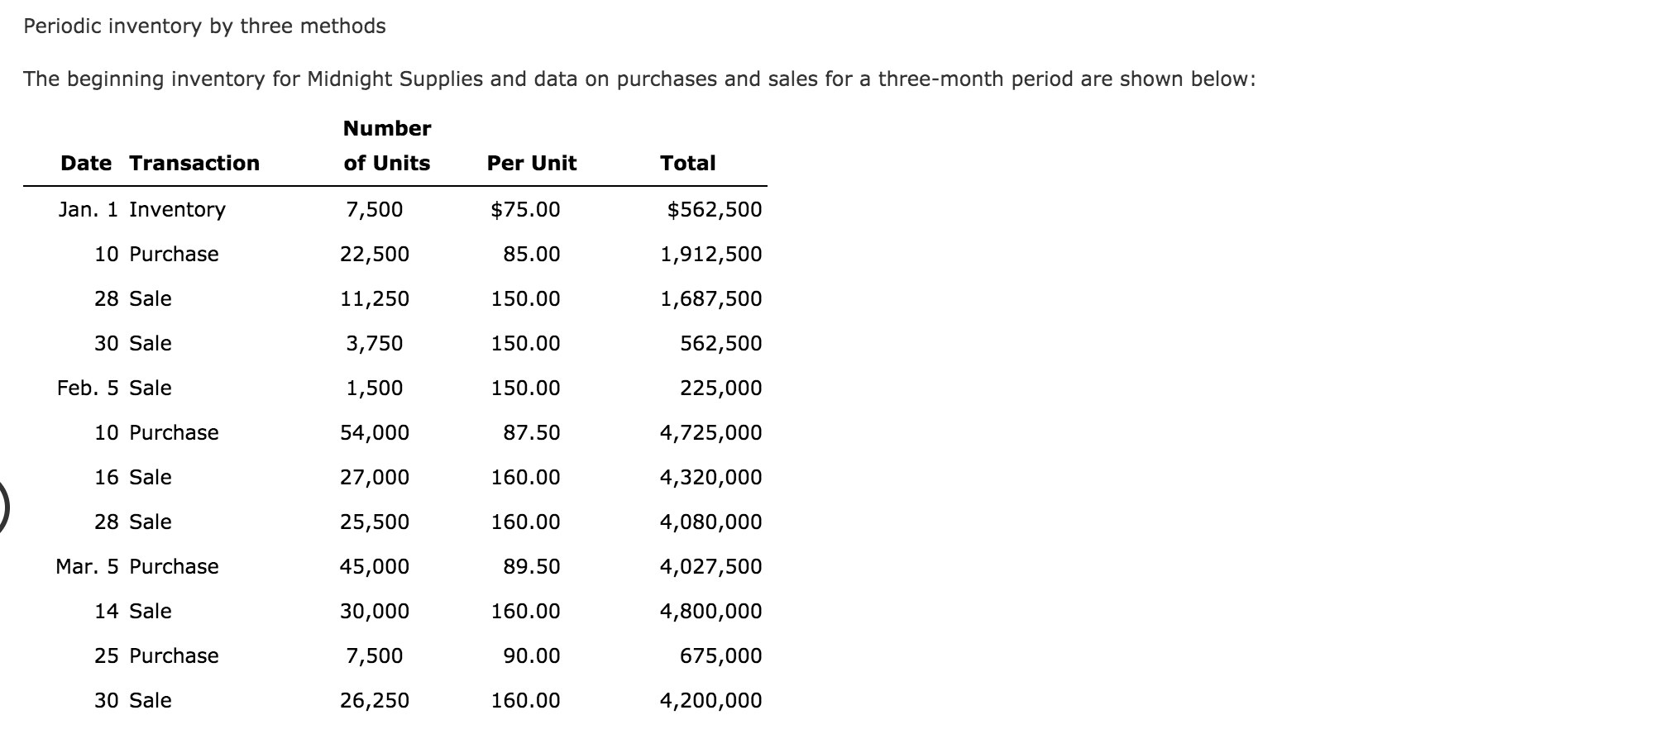
Task: Select the 'Feb. 5 Sale' row label
Action: [114, 388]
